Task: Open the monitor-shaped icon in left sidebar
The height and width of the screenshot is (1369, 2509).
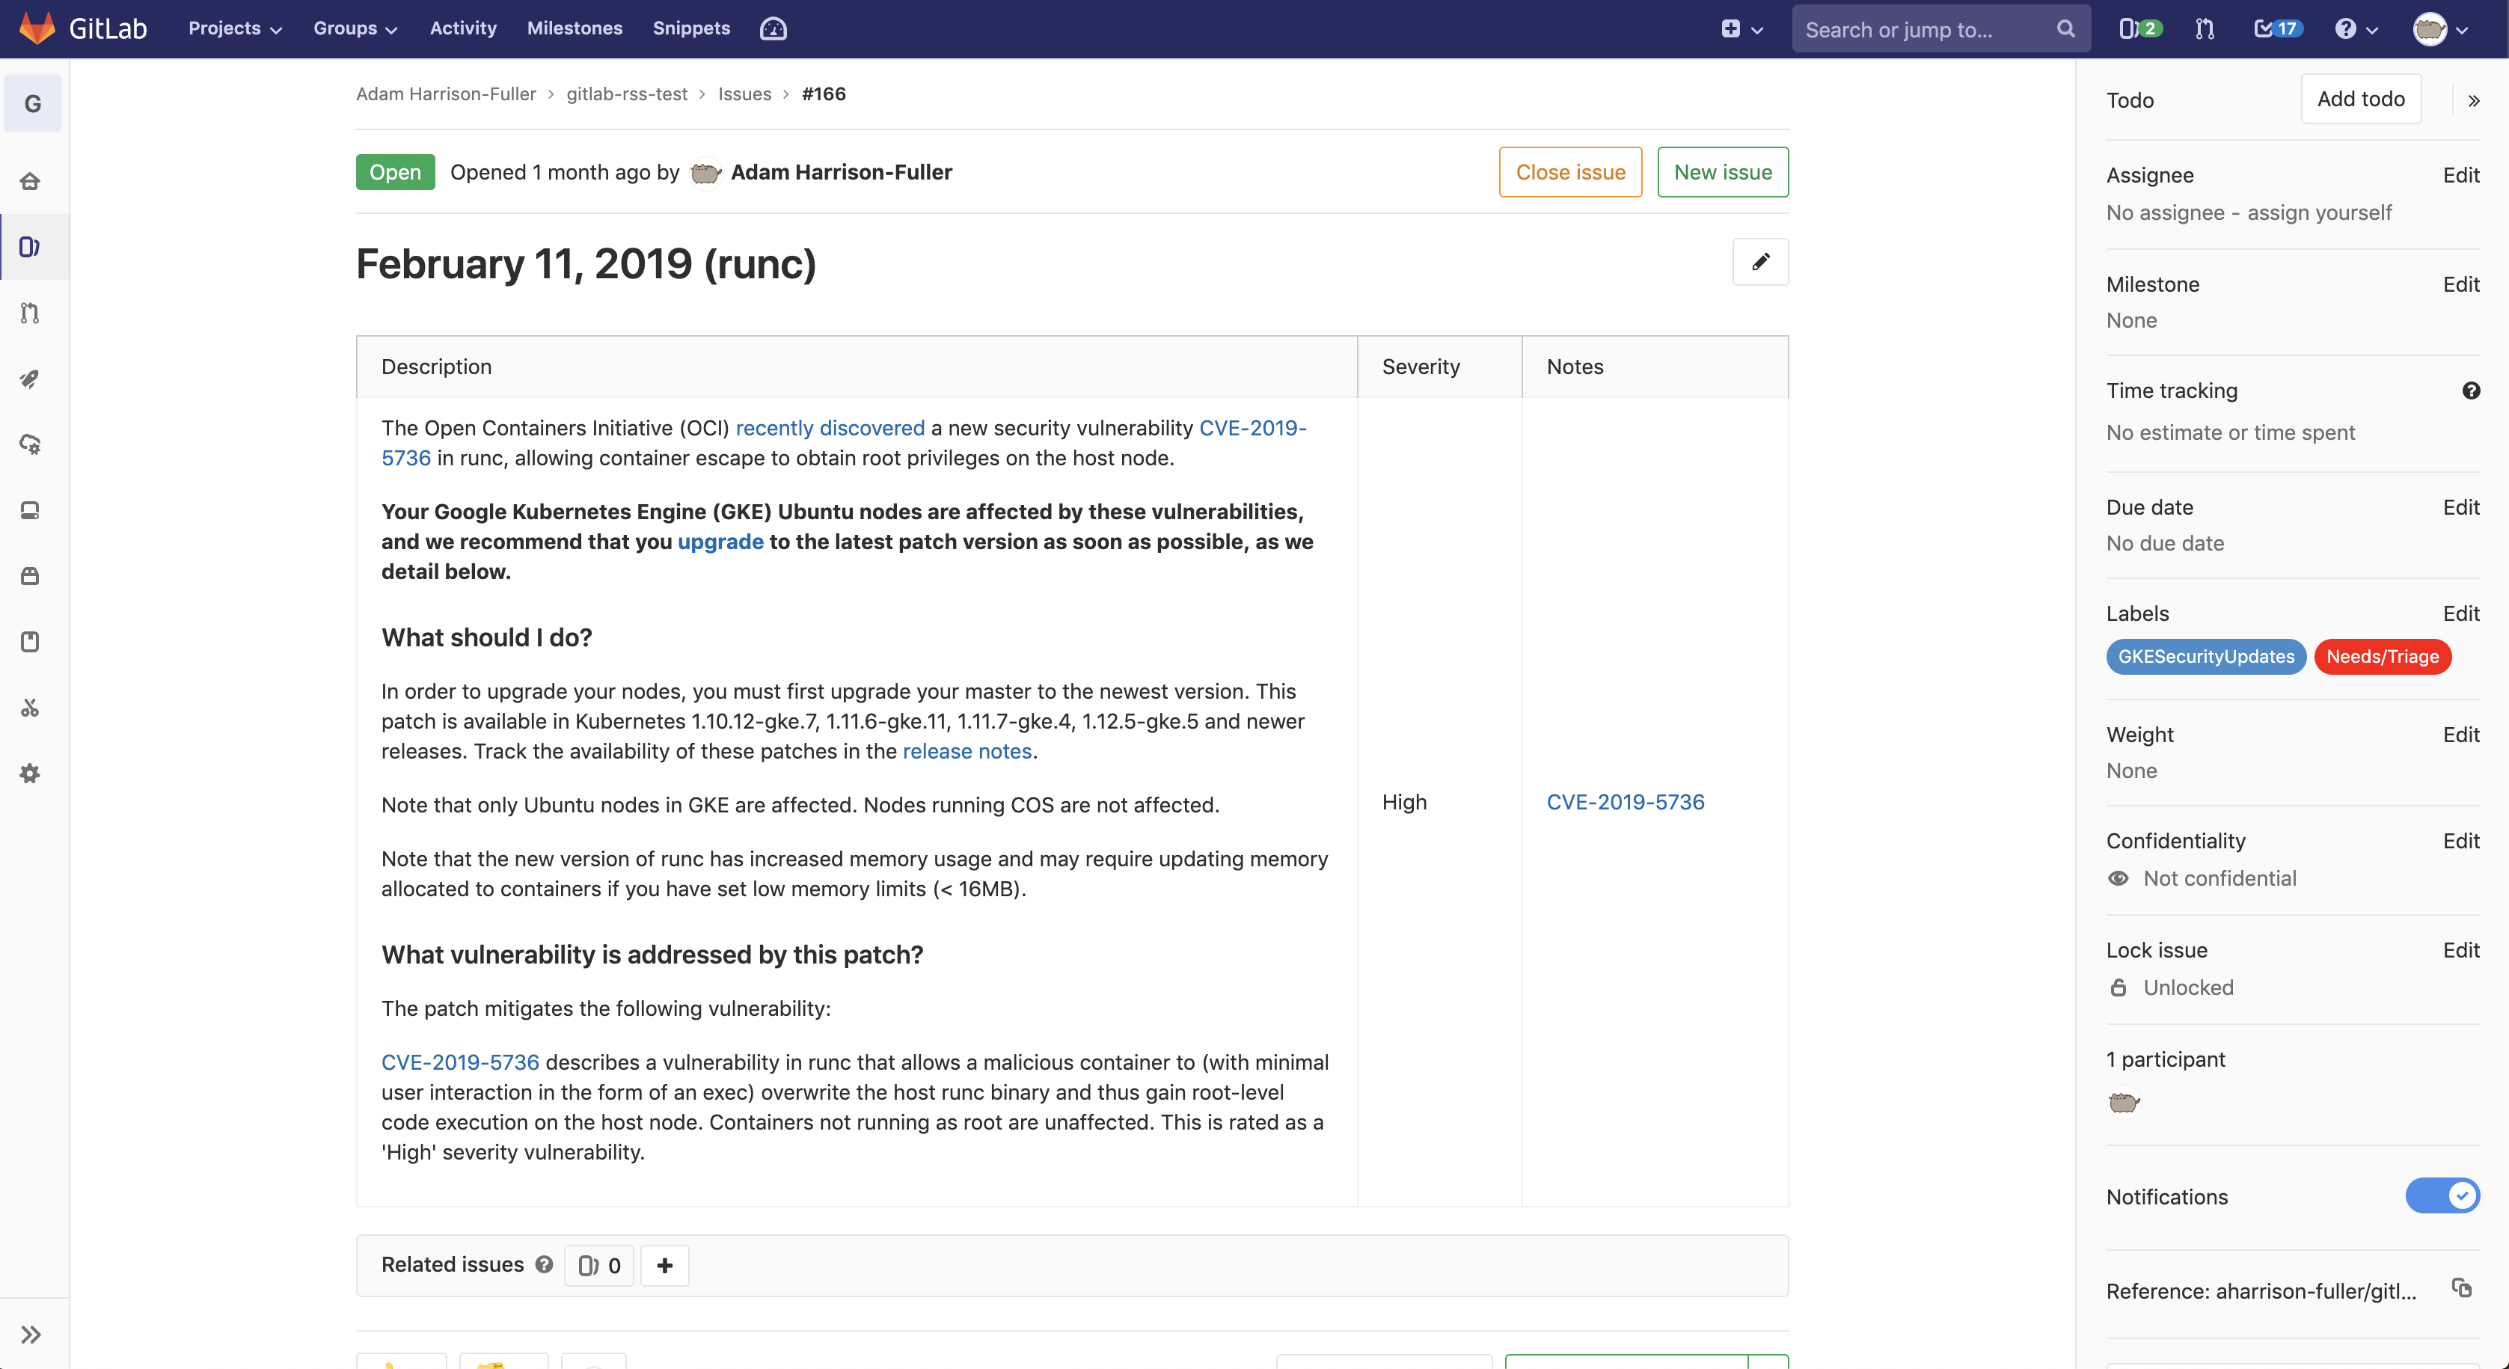Action: (30, 510)
